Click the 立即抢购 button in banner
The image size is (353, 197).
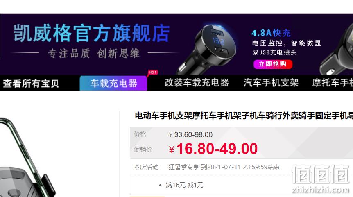[x=273, y=64]
